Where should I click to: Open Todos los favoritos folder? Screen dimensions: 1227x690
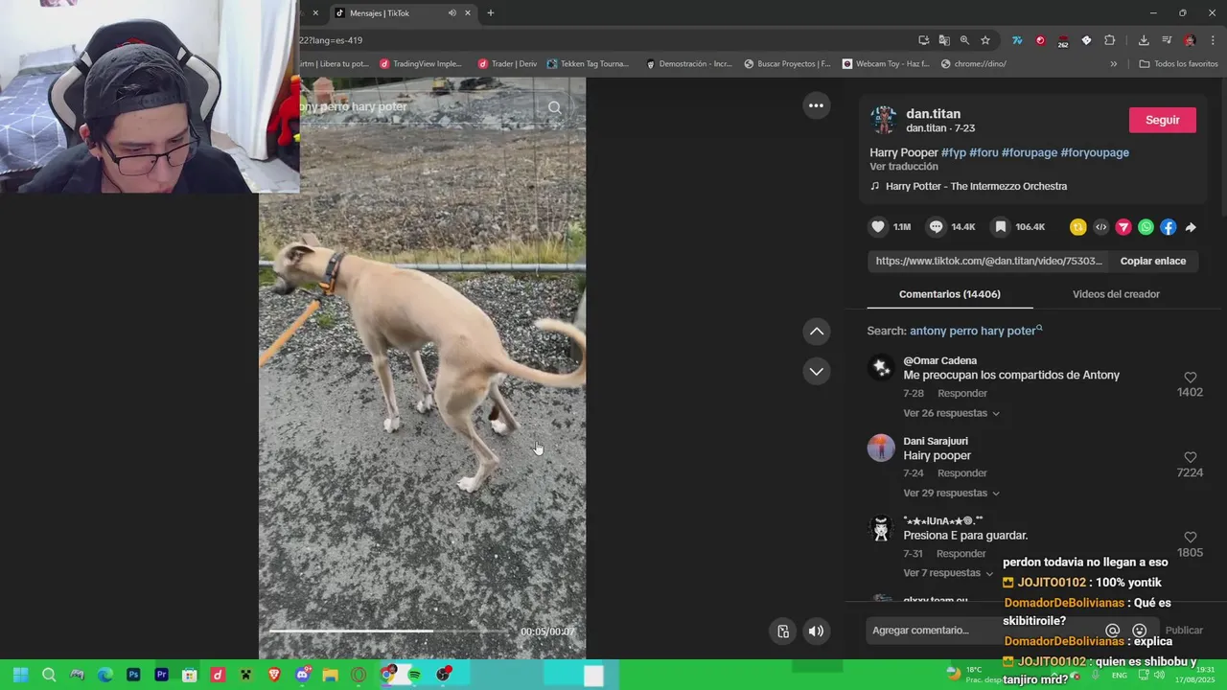coord(1179,64)
